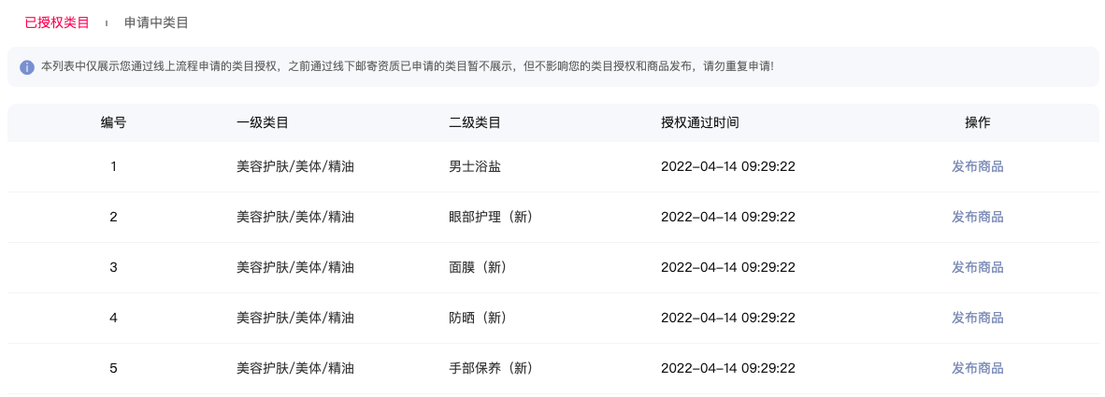
Task: Click 发布商品 for 男士浴盐 row
Action: [978, 167]
